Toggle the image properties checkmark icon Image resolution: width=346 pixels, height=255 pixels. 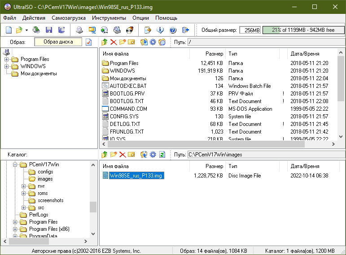point(88,42)
